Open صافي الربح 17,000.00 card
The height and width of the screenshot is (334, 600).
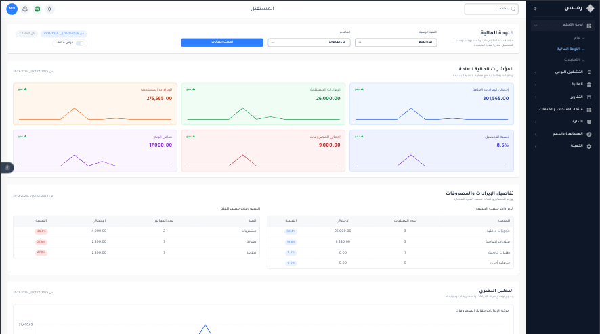[95, 151]
